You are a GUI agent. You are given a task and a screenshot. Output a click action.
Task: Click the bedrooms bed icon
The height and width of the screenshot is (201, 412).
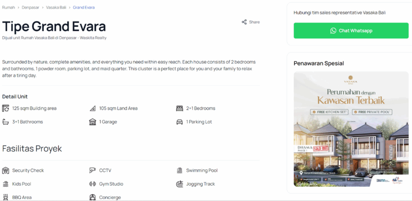coord(179,108)
